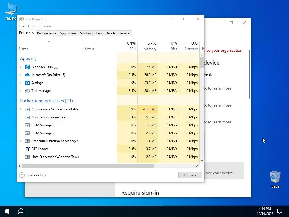This screenshot has width=289, height=217.
Task: Open the This PC desktop icon
Action: (x=11, y=12)
